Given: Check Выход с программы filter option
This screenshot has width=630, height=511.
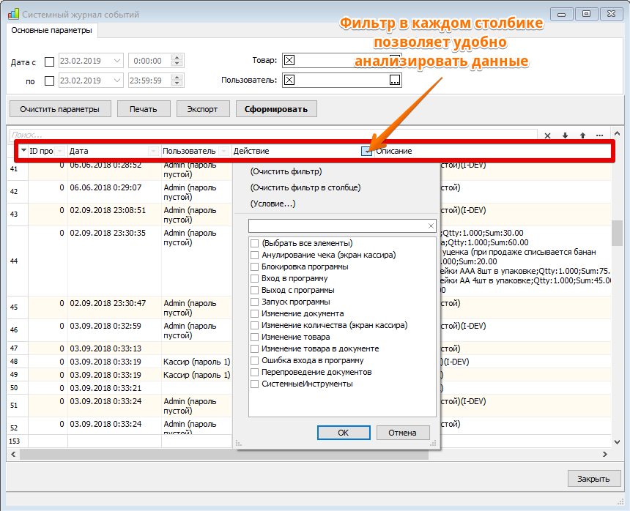Looking at the screenshot, I should (254, 290).
